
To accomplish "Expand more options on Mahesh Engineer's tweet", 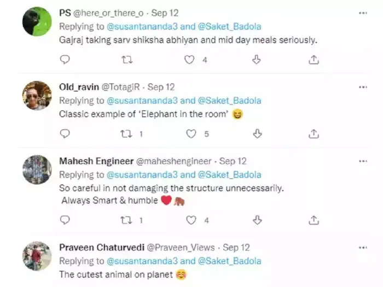I will 363,161.
